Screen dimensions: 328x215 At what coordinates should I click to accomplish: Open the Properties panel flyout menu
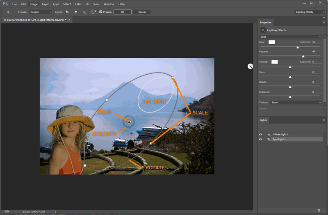coord(324,23)
